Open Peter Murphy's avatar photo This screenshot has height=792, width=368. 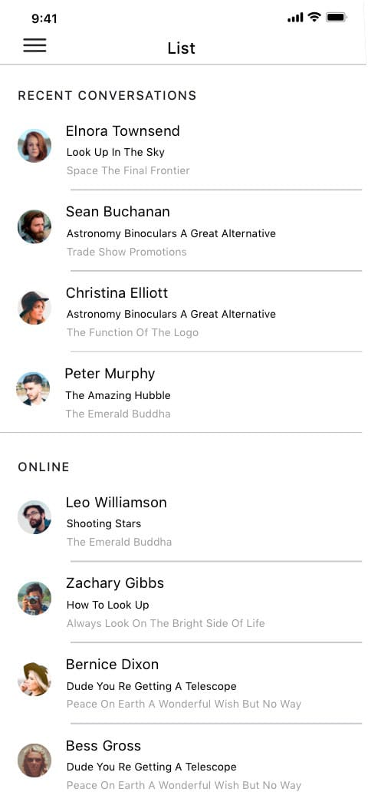[33, 389]
